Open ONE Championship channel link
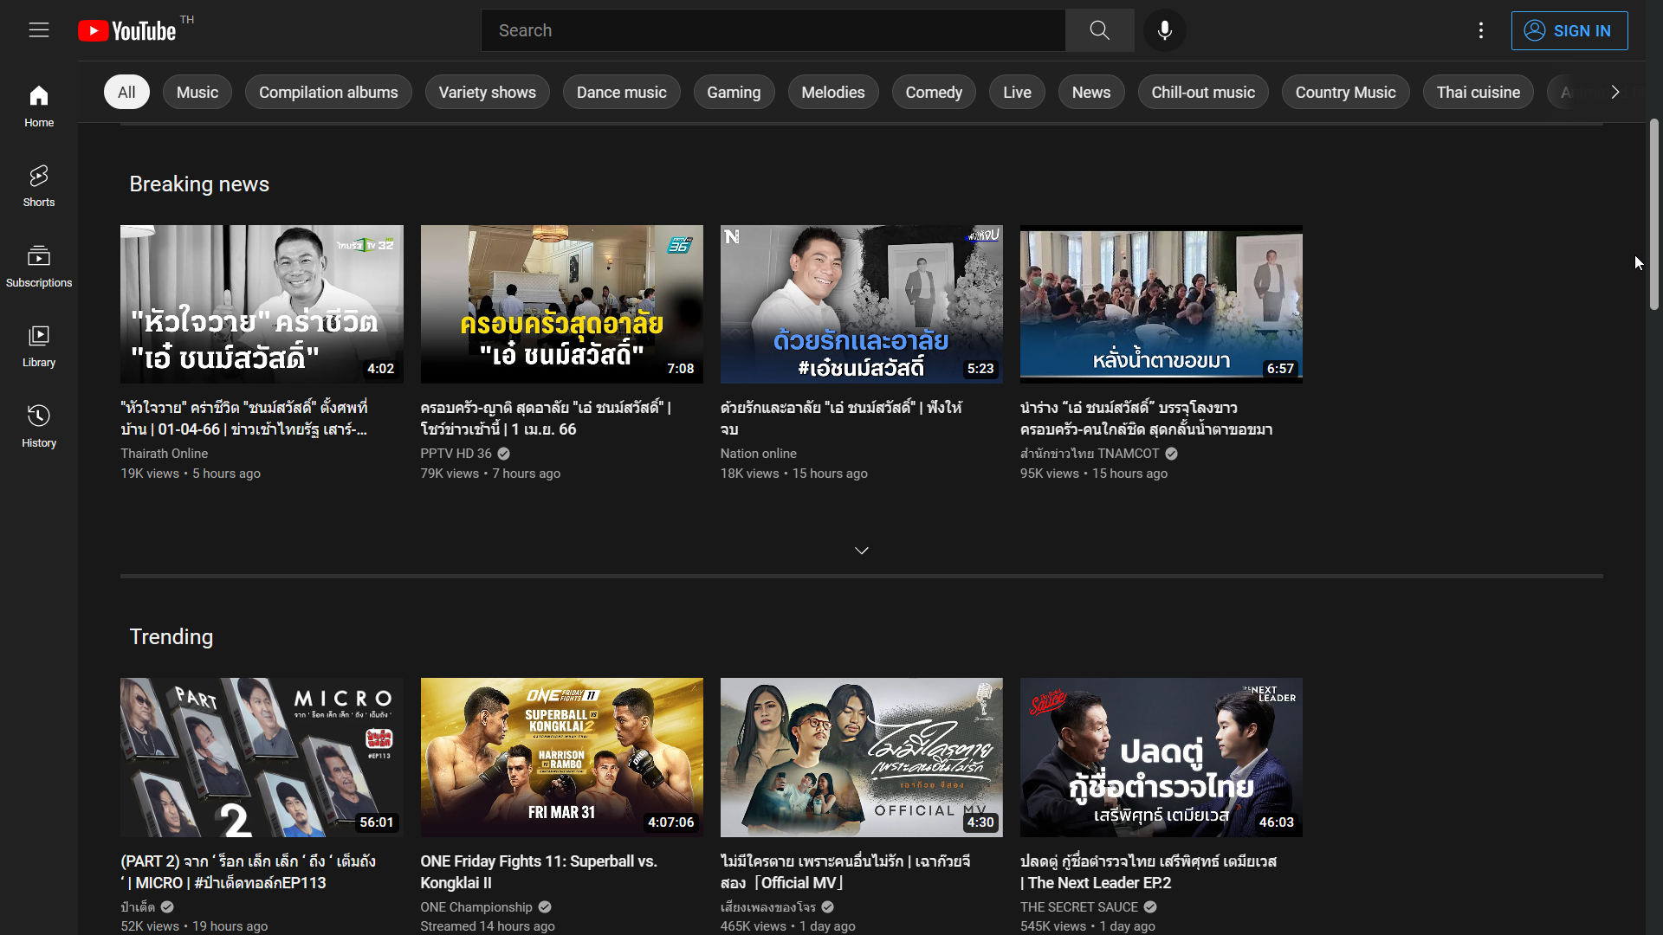 tap(476, 907)
